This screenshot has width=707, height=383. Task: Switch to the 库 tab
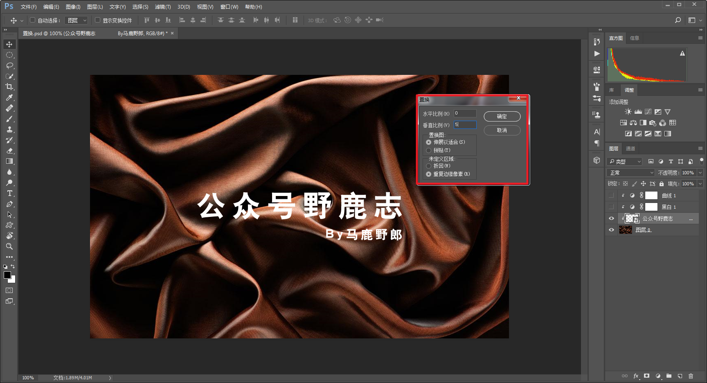pyautogui.click(x=612, y=90)
